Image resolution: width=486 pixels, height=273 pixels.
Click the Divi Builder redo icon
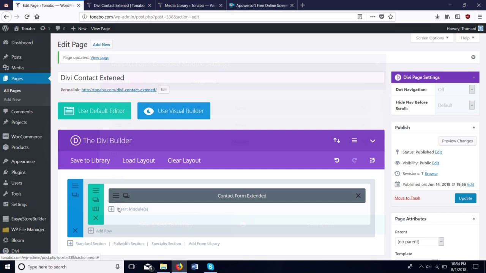click(x=355, y=160)
